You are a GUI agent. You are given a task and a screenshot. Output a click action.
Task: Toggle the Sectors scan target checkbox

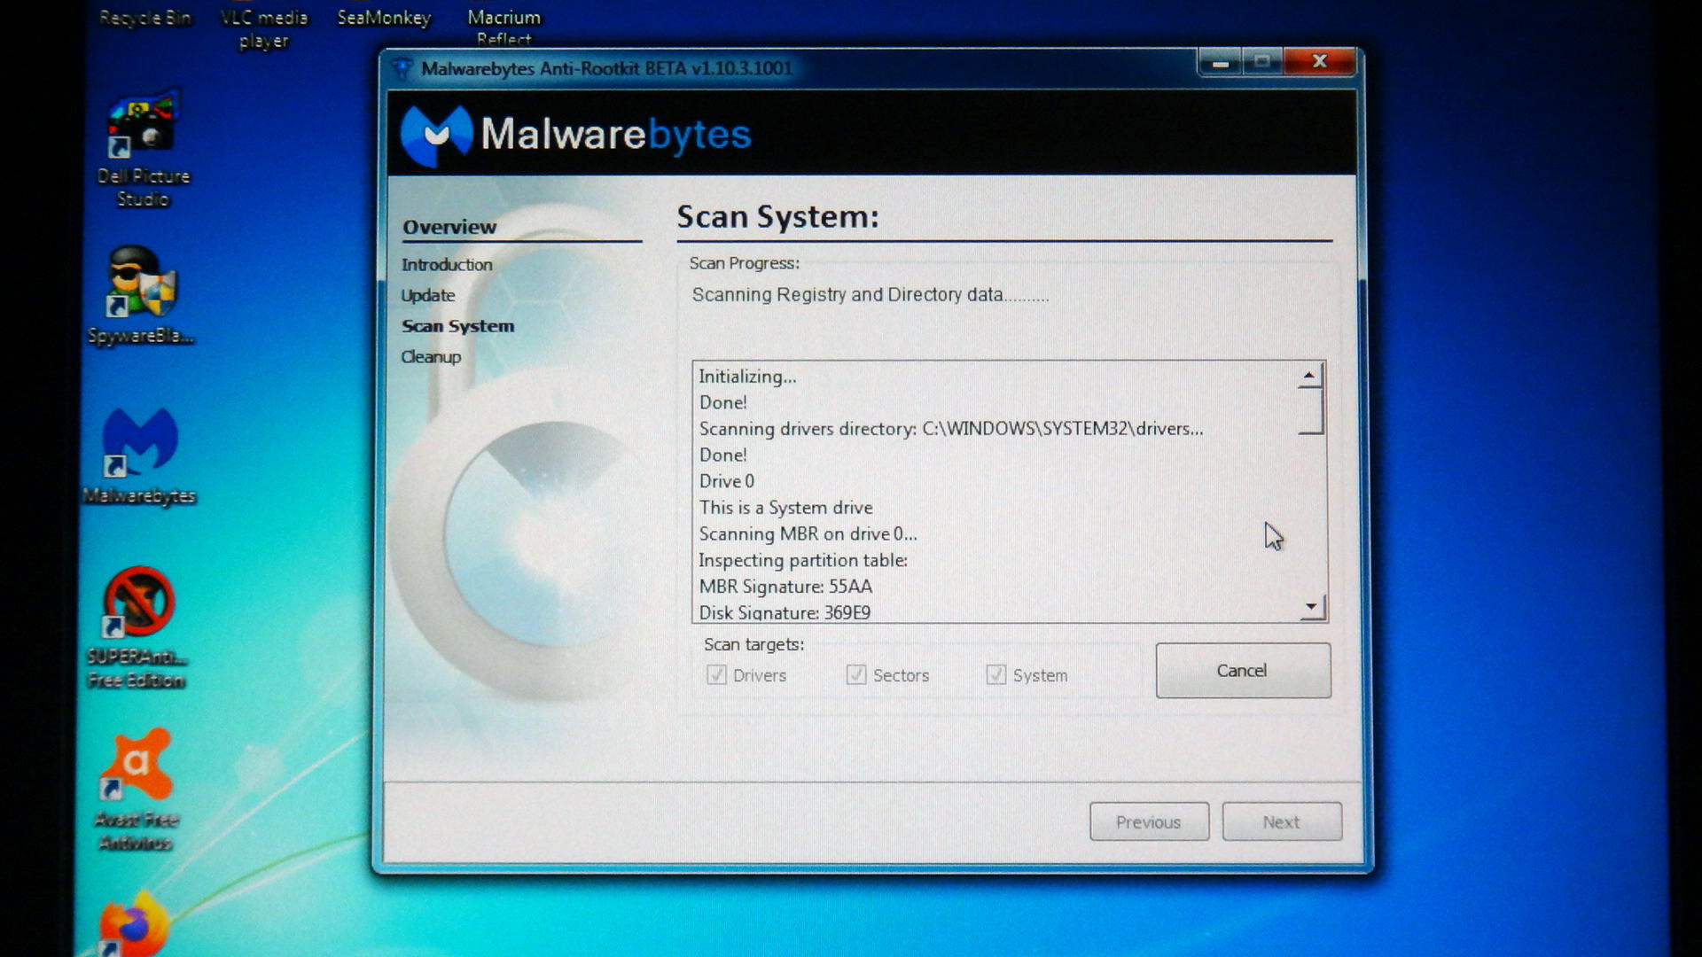(856, 675)
